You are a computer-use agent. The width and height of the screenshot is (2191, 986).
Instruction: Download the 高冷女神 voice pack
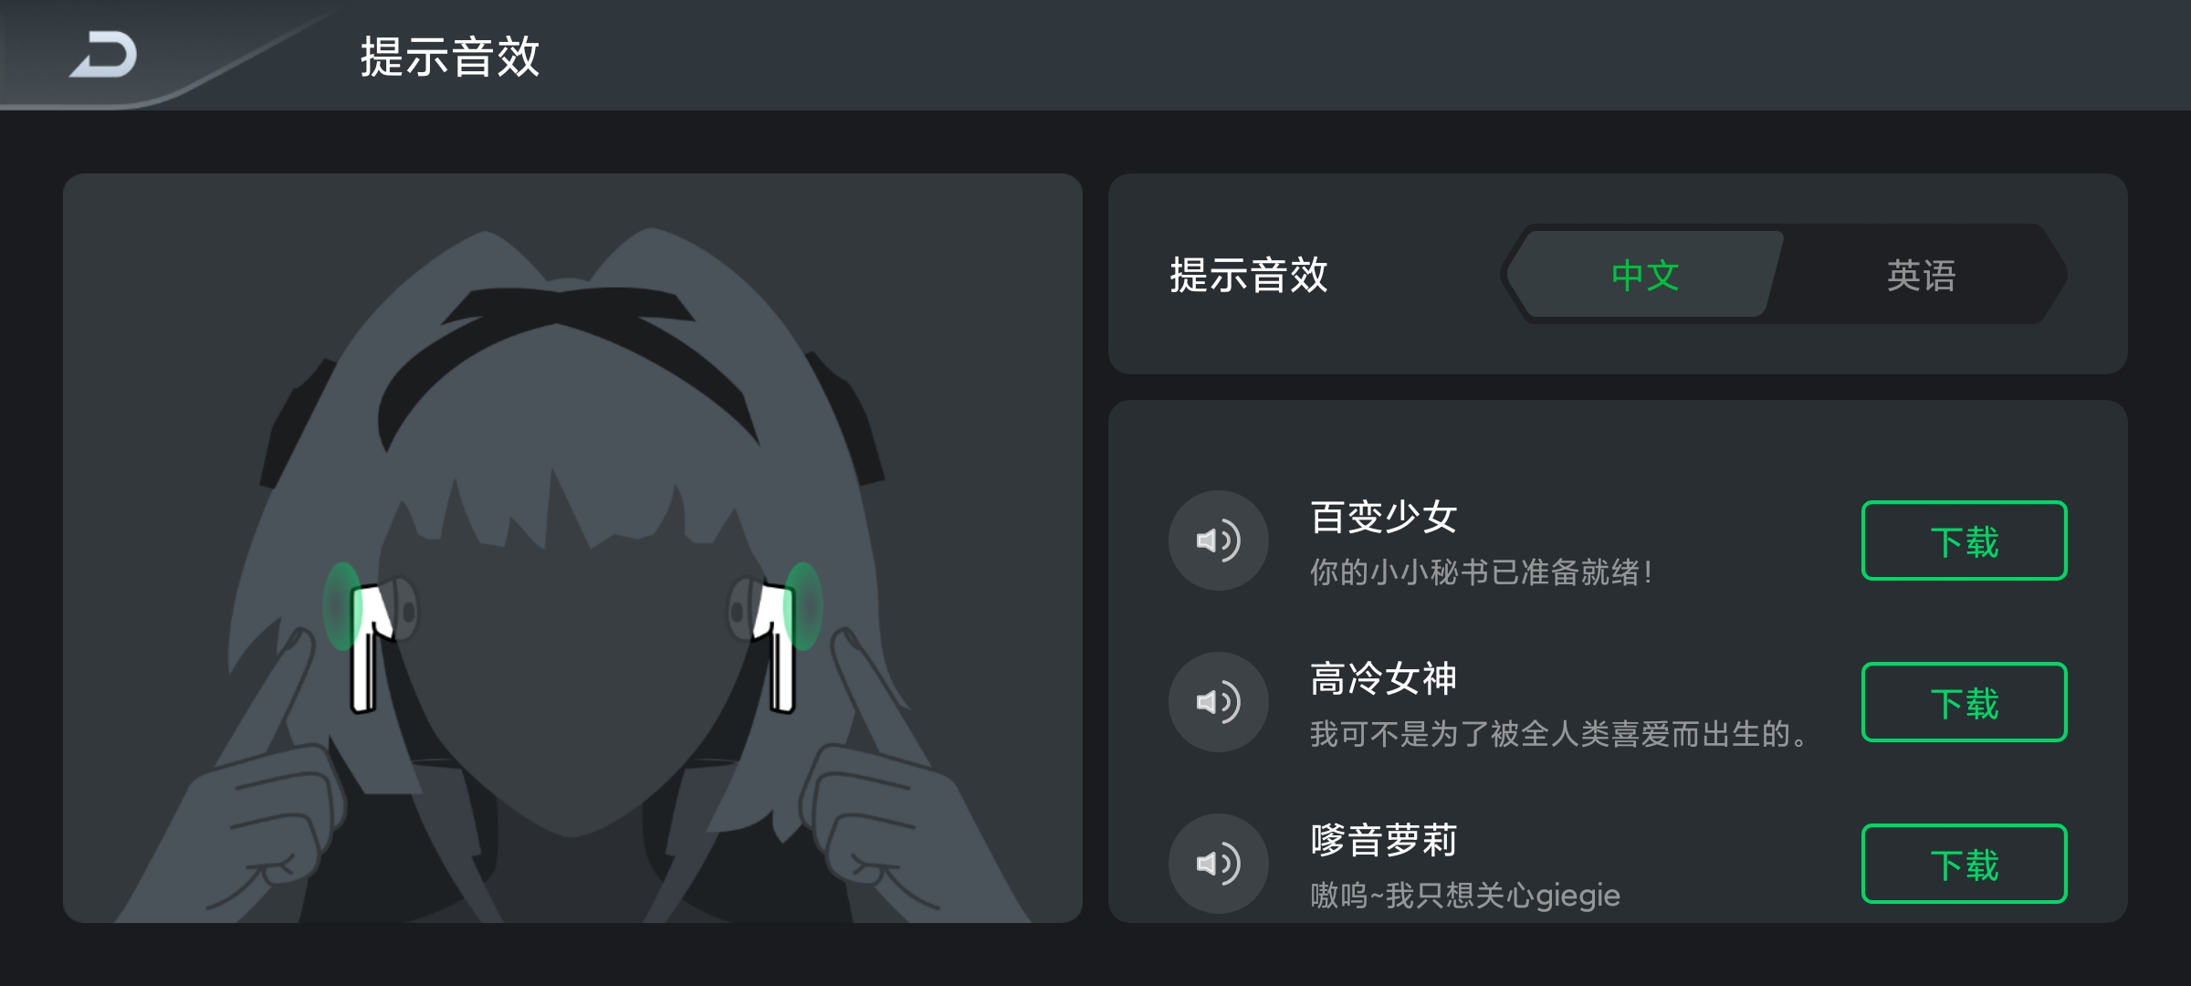click(1964, 702)
